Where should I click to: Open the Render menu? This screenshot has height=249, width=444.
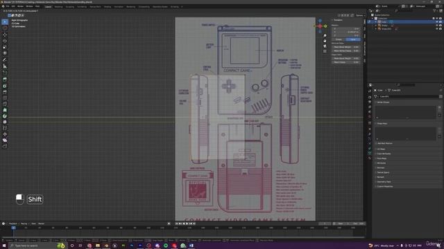pyautogui.click(x=20, y=6)
